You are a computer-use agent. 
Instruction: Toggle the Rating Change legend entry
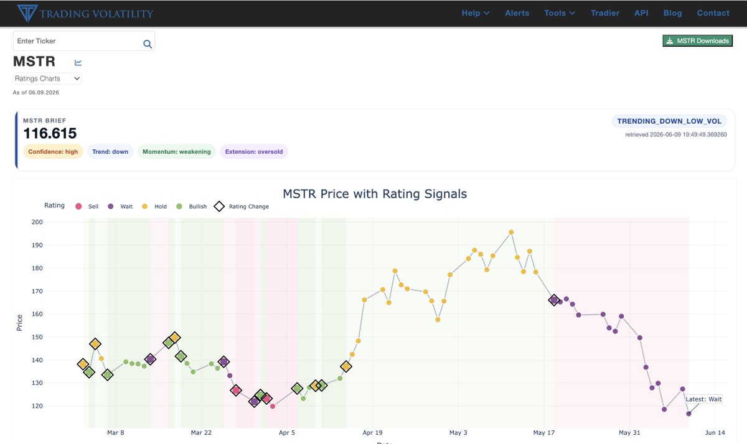(x=242, y=206)
